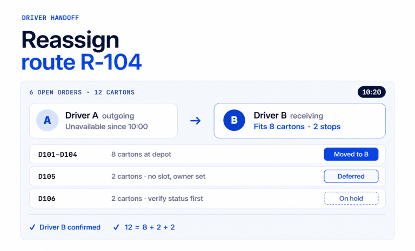
Task: Click the D101–D104 order ID
Action: pyautogui.click(x=58, y=155)
